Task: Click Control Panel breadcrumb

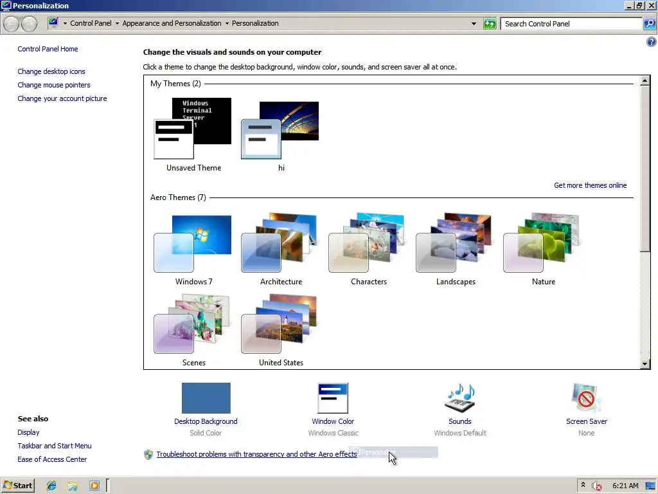Action: point(91,23)
